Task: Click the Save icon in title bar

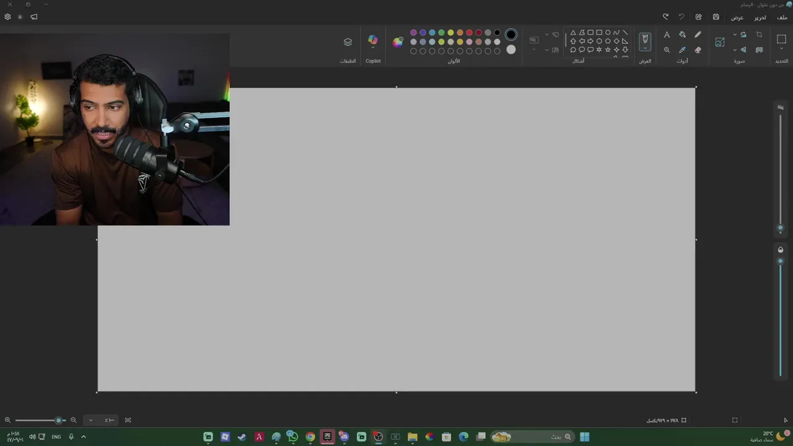Action: [x=716, y=17]
